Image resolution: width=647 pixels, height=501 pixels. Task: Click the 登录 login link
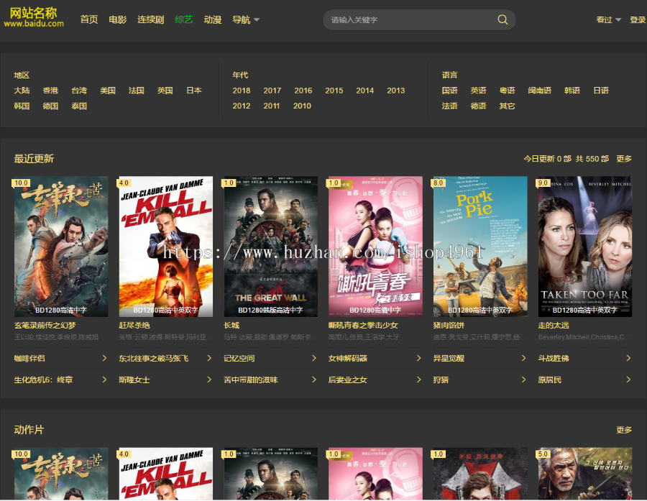(x=638, y=19)
